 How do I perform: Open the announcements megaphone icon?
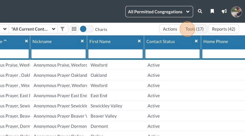pyautogui.click(x=224, y=12)
